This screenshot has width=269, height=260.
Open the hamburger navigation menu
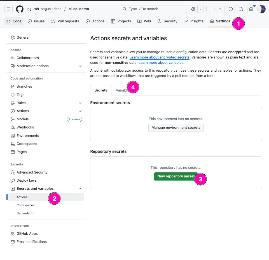point(9,9)
